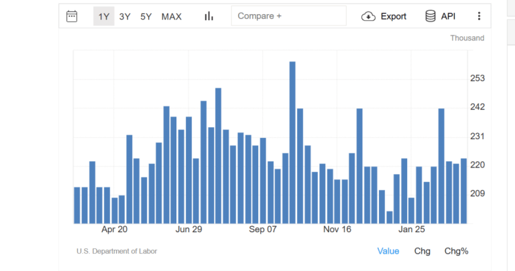Select the MAX time range
Screen dimensions: 515x271
171,16
